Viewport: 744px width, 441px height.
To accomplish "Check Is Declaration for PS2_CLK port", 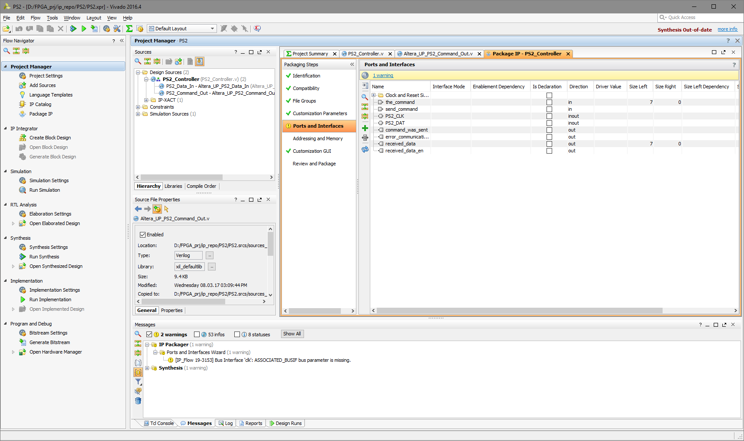I will [549, 116].
